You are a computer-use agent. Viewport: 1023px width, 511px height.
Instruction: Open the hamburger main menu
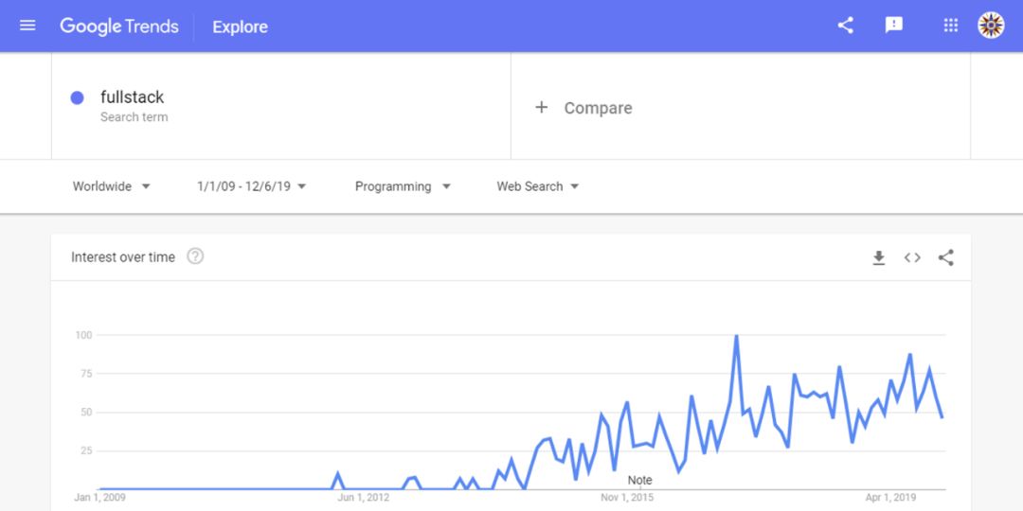point(27,26)
